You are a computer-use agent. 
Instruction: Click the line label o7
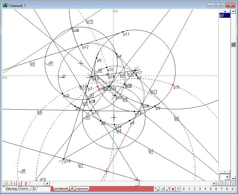[81, 165]
